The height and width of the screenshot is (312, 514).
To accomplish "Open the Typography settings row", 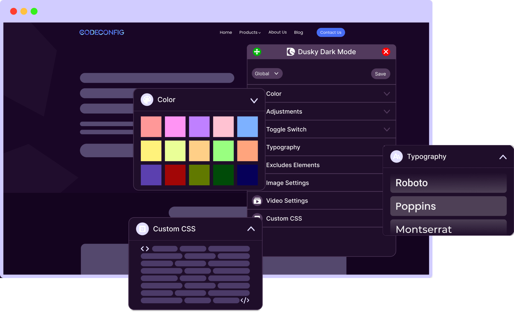I will tap(324, 147).
